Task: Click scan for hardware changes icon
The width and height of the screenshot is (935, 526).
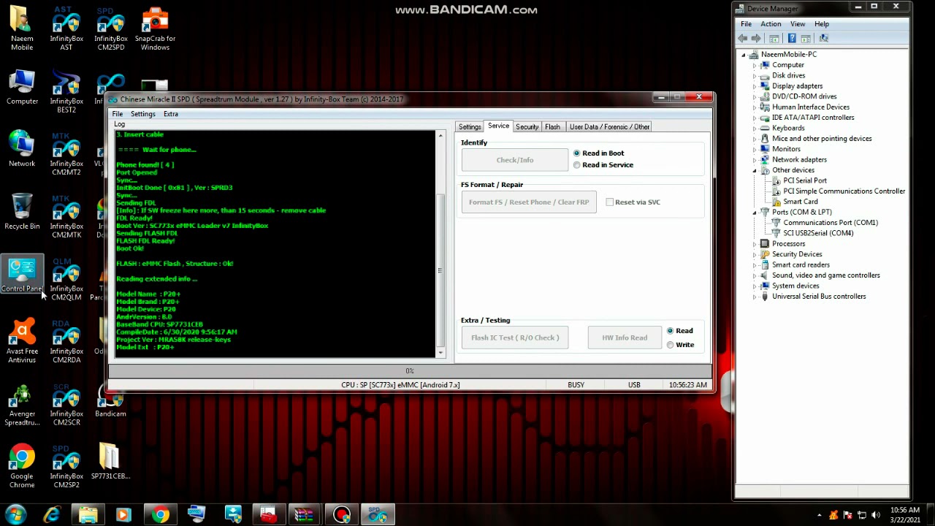Action: 823,38
